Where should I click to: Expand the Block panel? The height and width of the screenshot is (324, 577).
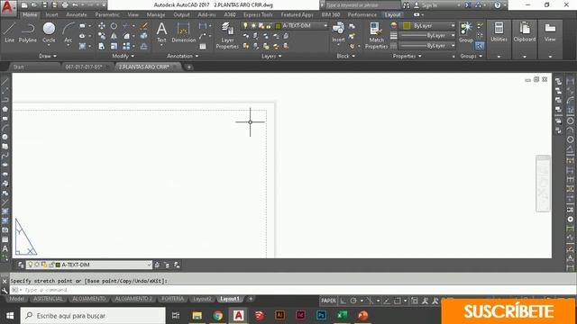[345, 56]
